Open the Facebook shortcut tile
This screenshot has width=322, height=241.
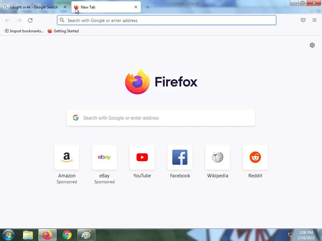[180, 158]
